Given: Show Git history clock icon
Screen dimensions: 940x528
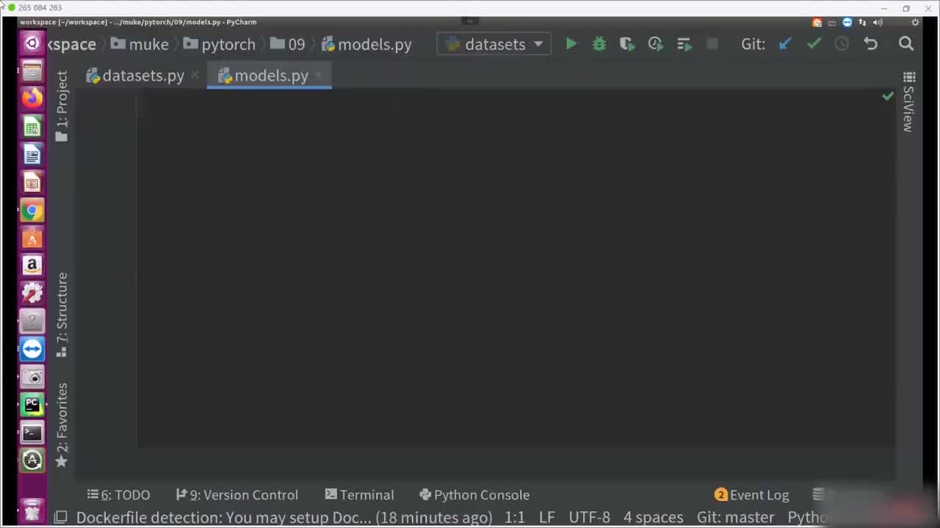Looking at the screenshot, I should pos(842,44).
